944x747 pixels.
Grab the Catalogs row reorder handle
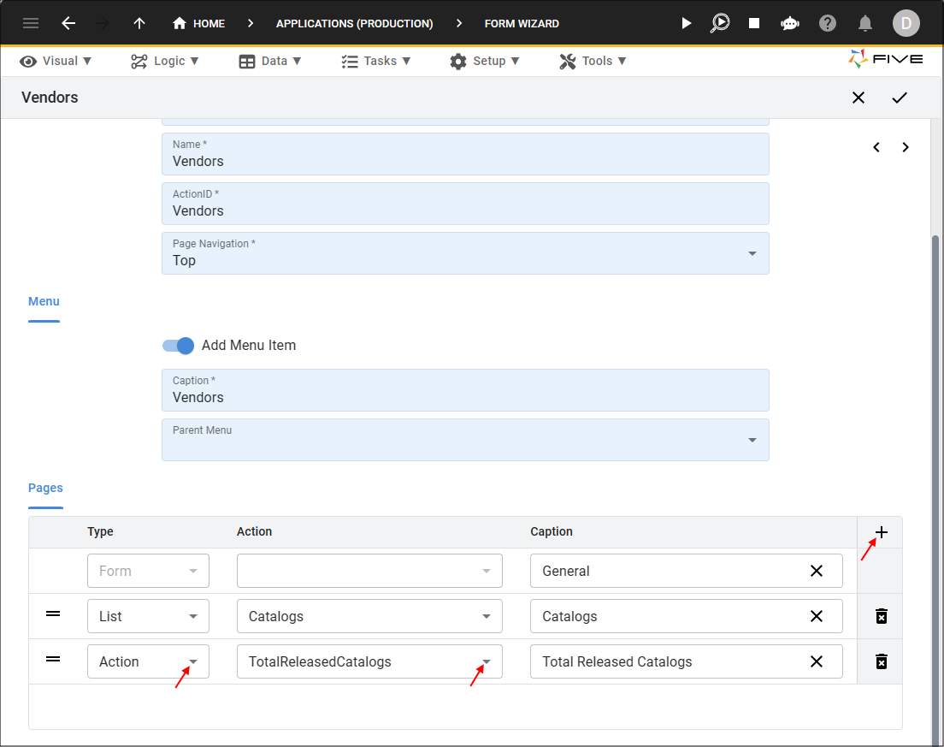(53, 614)
